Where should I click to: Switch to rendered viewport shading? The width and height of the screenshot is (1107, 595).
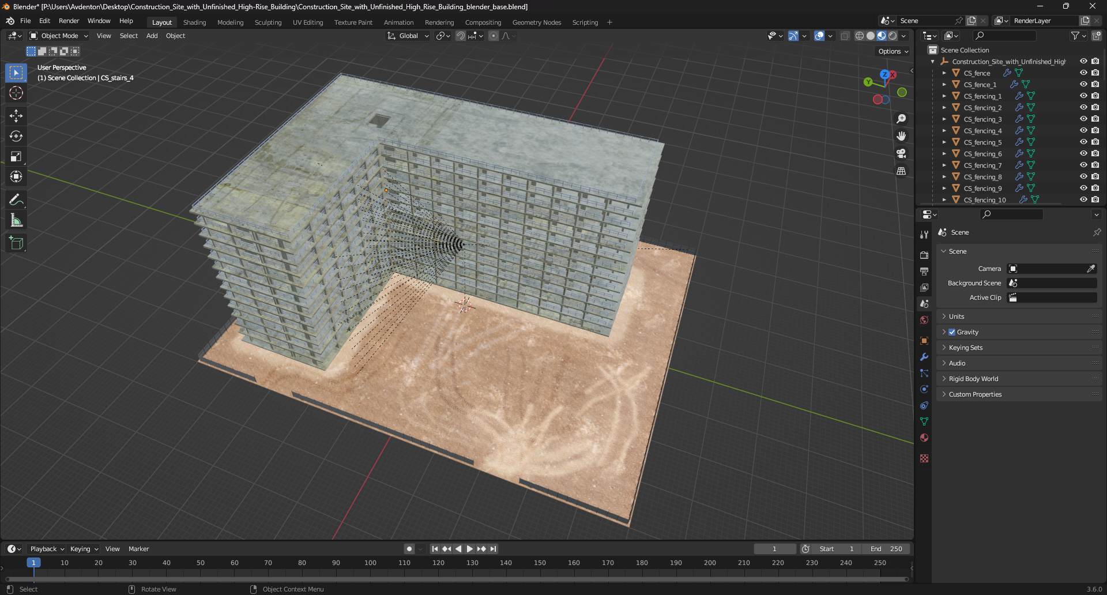(x=893, y=36)
